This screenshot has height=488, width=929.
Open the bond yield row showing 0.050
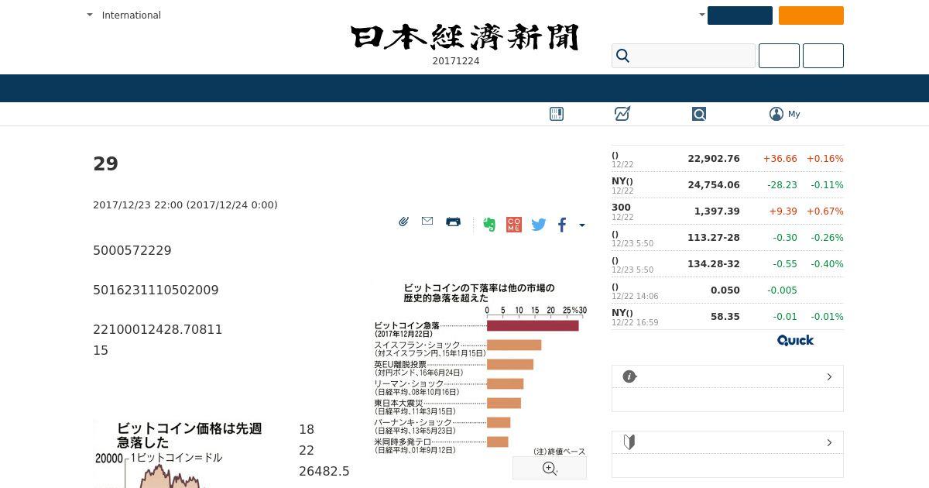[728, 290]
